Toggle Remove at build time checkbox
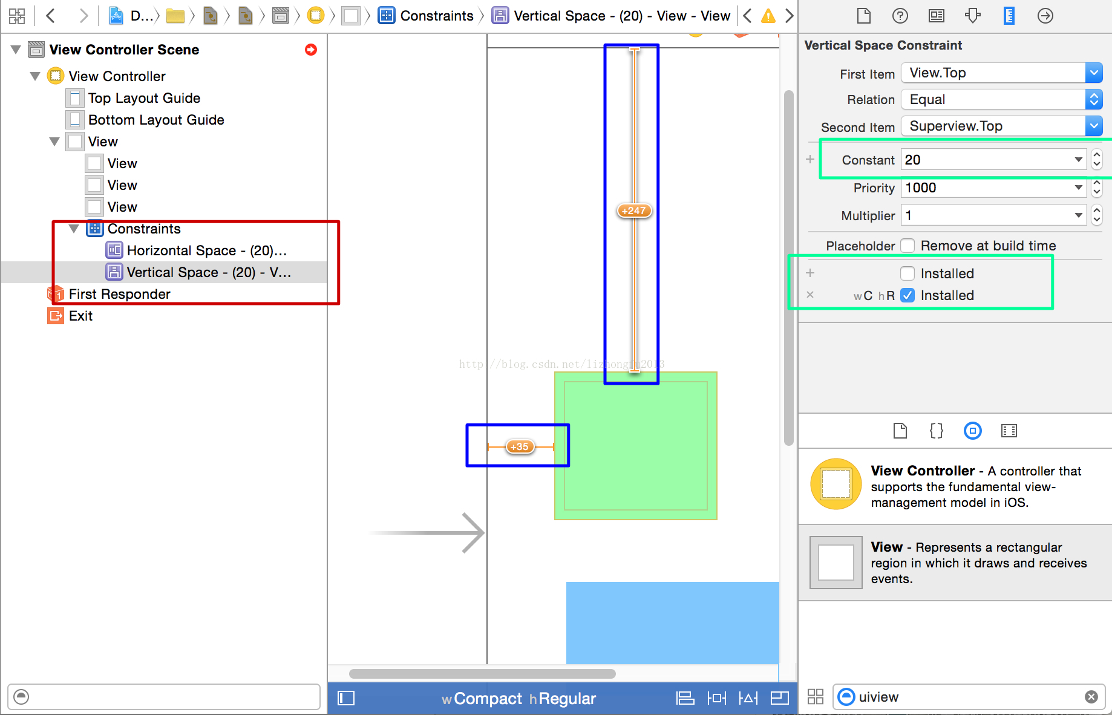This screenshot has height=715, width=1112. pos(908,246)
